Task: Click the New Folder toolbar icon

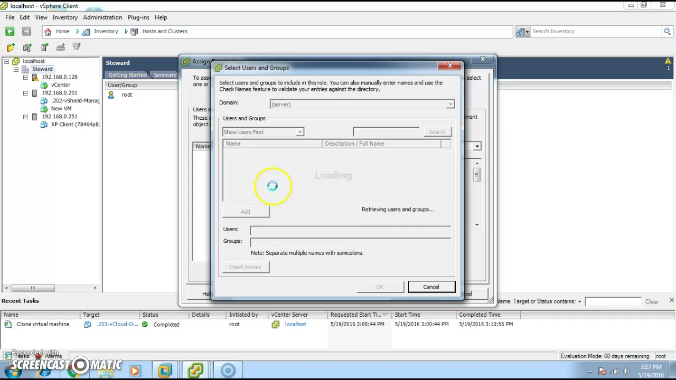Action: click(11, 47)
